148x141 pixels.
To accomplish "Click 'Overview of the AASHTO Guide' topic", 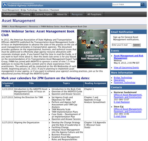I will click(67, 91).
